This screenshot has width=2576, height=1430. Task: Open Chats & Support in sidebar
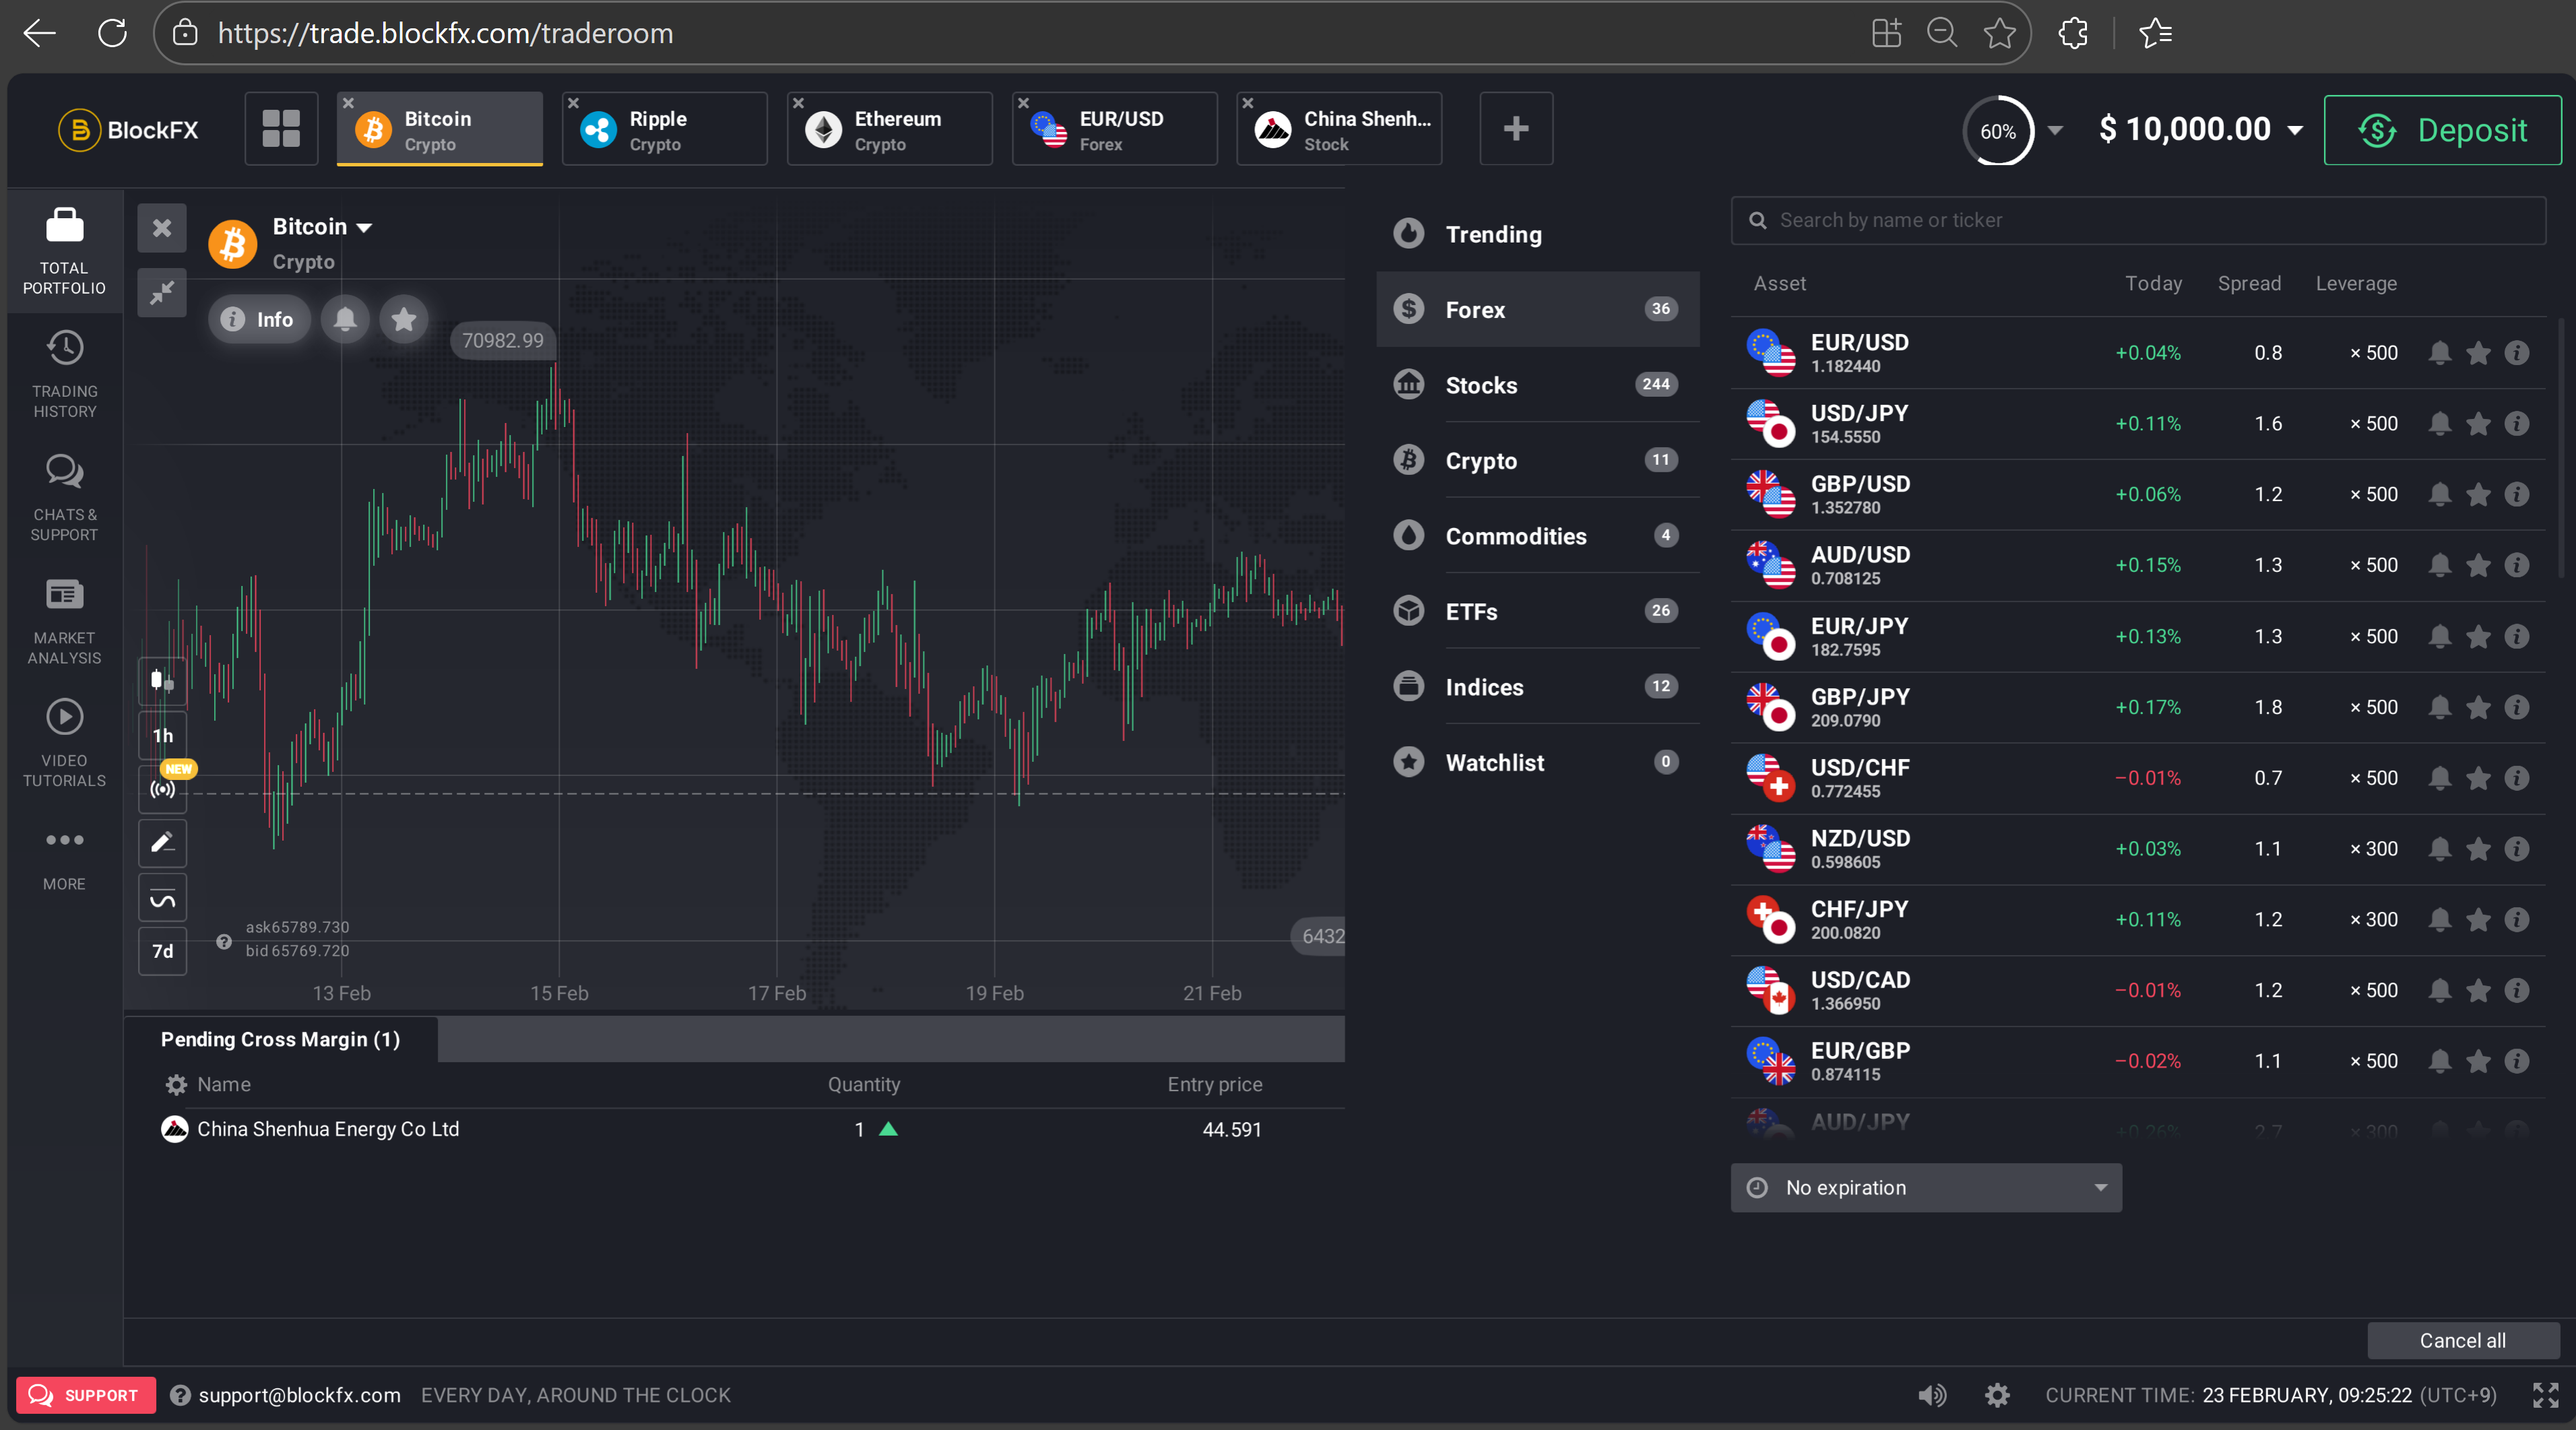tap(64, 497)
